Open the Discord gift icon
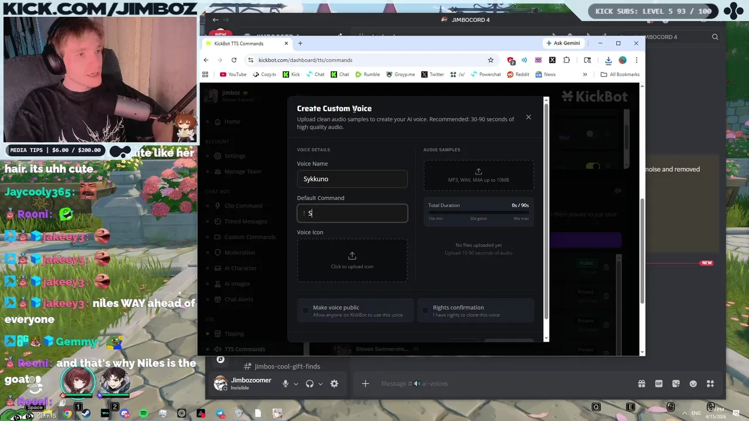The image size is (749, 421). coord(641,384)
